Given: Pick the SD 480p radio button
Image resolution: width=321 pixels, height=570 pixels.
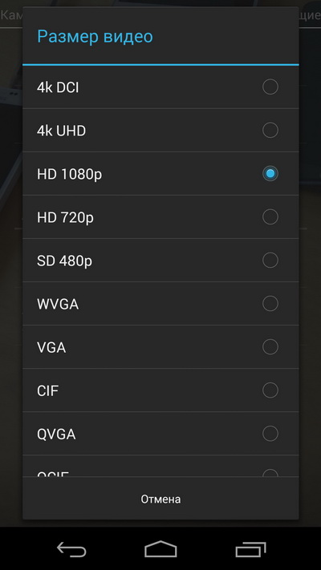Looking at the screenshot, I should pyautogui.click(x=270, y=260).
